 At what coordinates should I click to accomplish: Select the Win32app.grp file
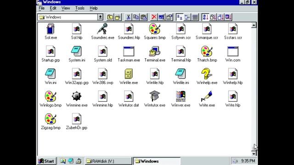pos(77,76)
